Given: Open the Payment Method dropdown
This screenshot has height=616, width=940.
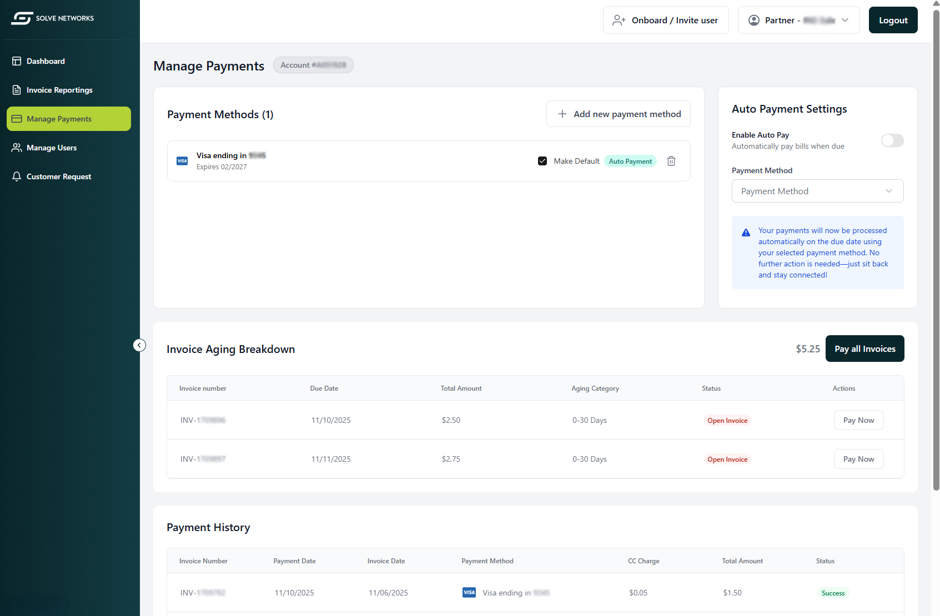Looking at the screenshot, I should coord(817,191).
